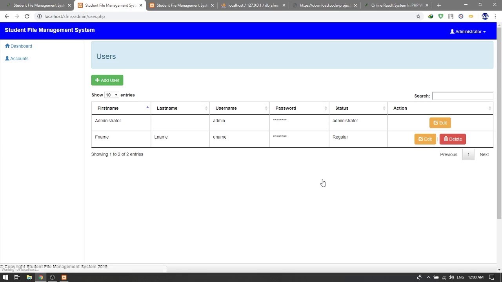Open the yellow infinity-link extension icon
Image resolution: width=502 pixels, height=282 pixels.
pyautogui.click(x=471, y=16)
